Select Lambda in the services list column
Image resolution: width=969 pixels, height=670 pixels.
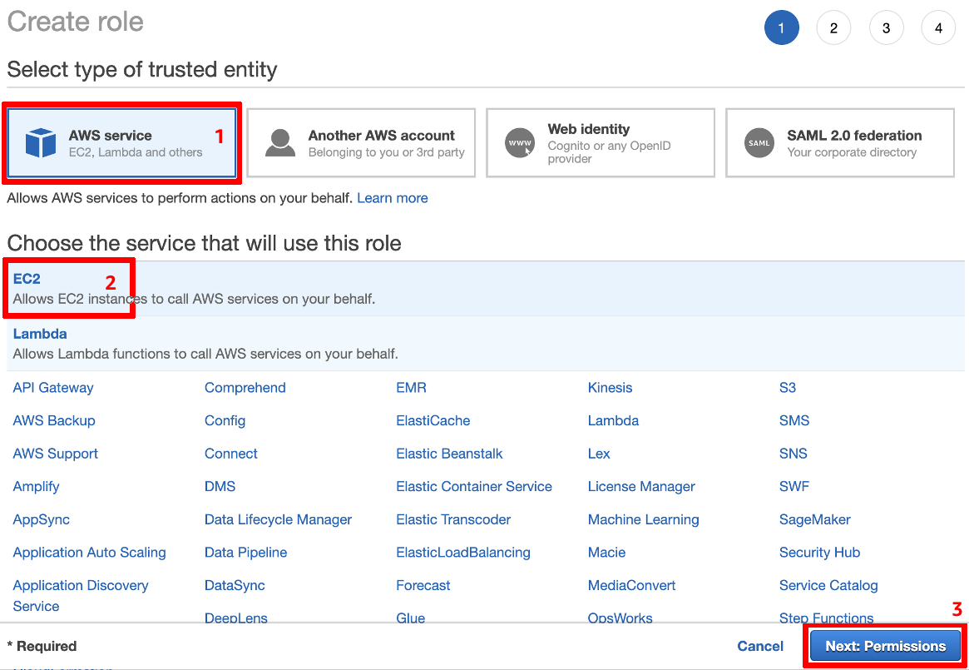tap(613, 420)
